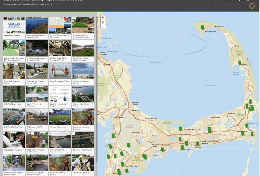
Task: Click the East Sandwich map label
Action: (x=151, y=118)
